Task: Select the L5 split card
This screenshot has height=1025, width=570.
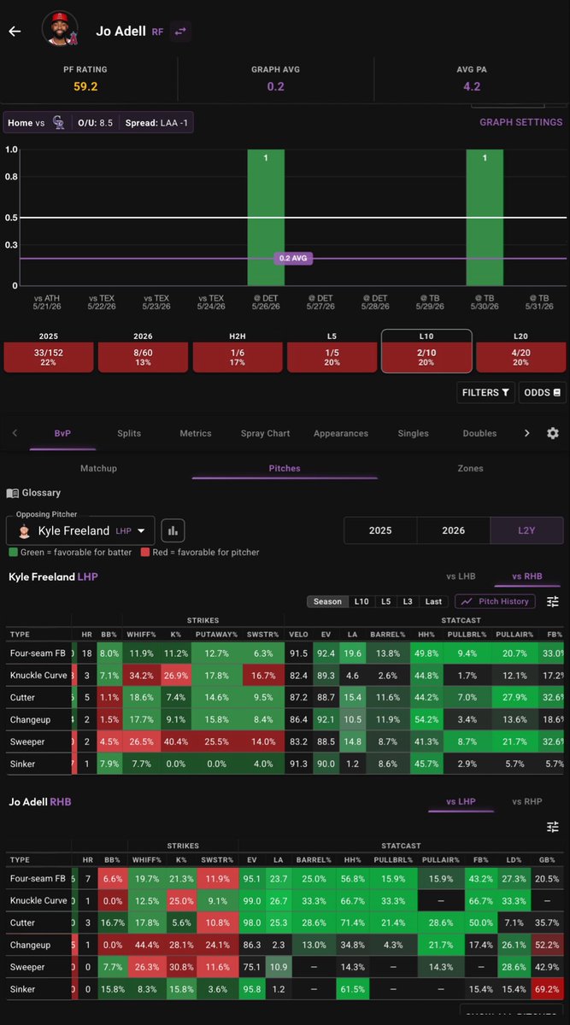Action: 332,356
